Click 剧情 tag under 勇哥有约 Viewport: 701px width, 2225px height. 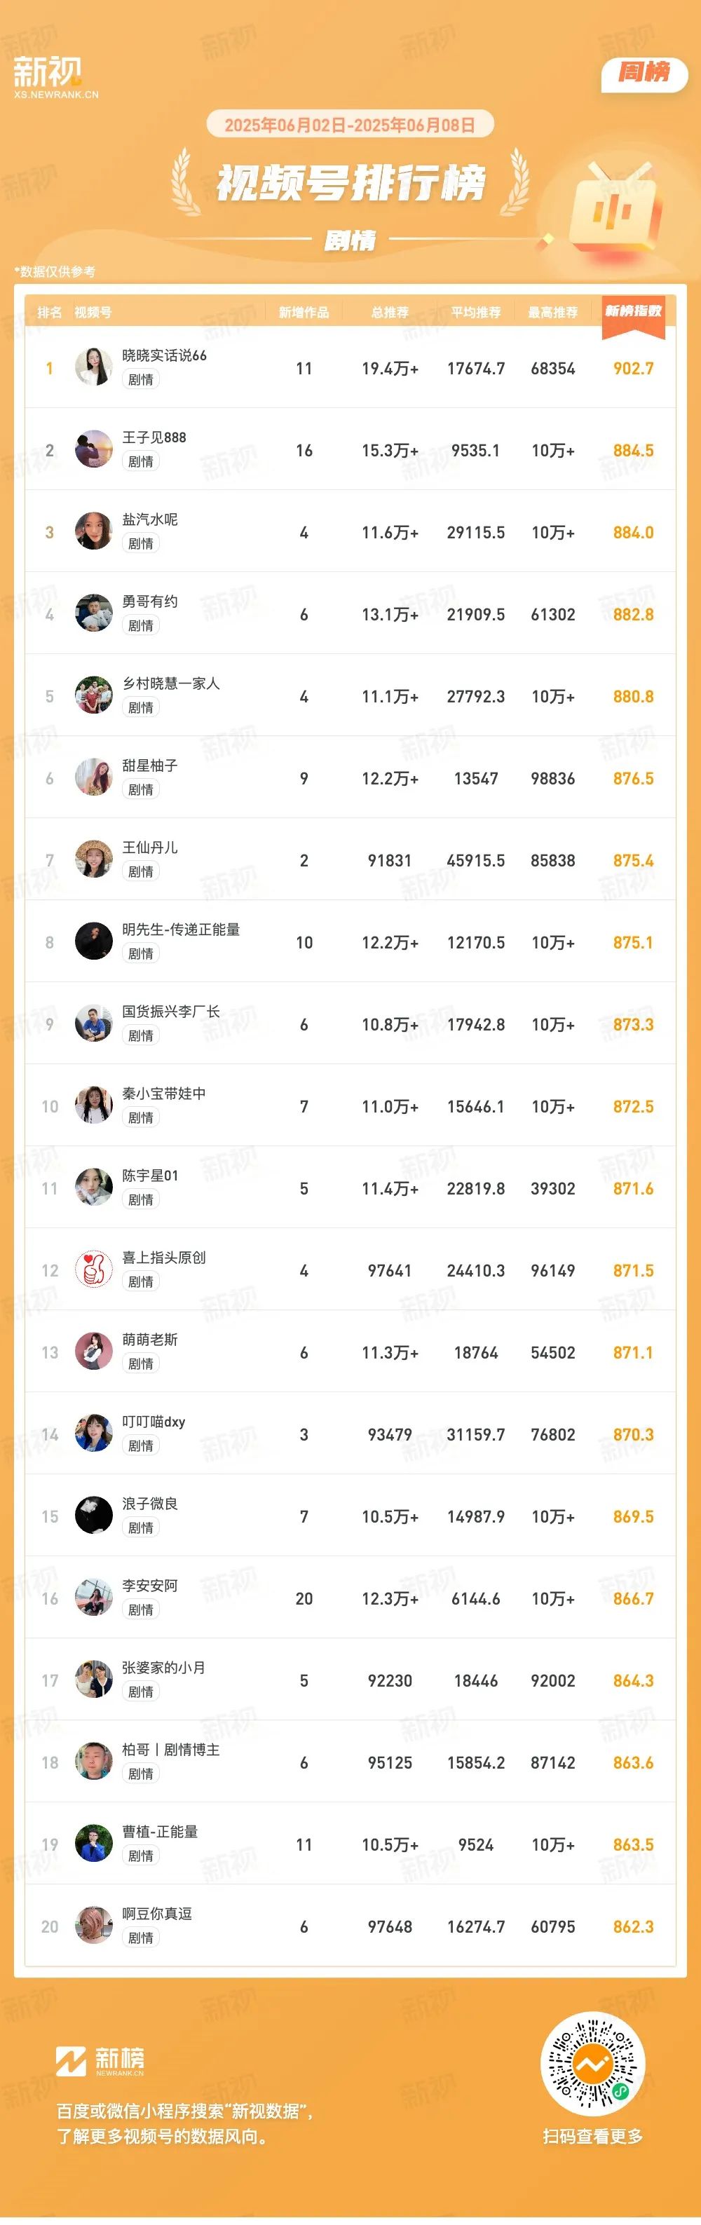tap(140, 625)
